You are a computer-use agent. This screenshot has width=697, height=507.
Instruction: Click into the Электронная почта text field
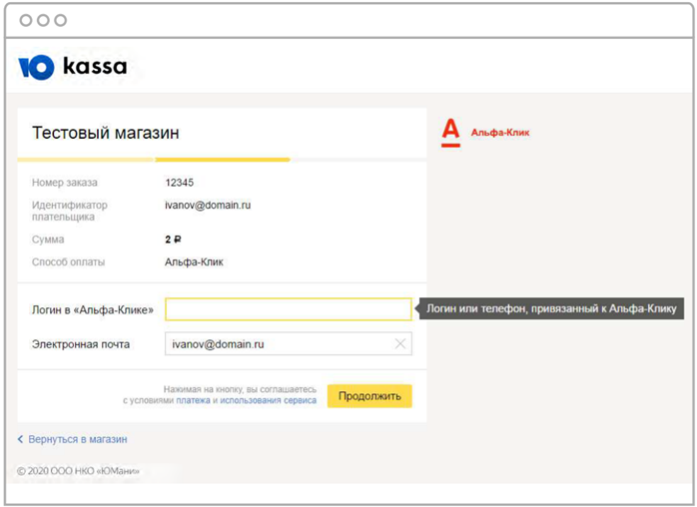278,344
